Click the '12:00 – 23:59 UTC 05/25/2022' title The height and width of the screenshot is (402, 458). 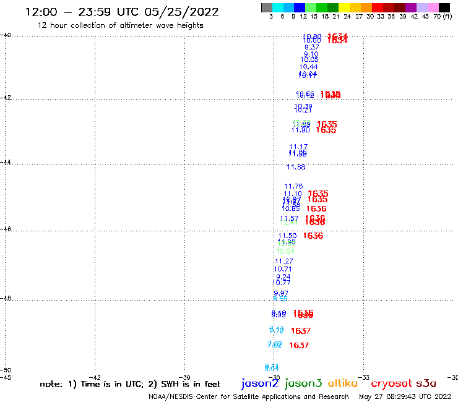tap(122, 12)
